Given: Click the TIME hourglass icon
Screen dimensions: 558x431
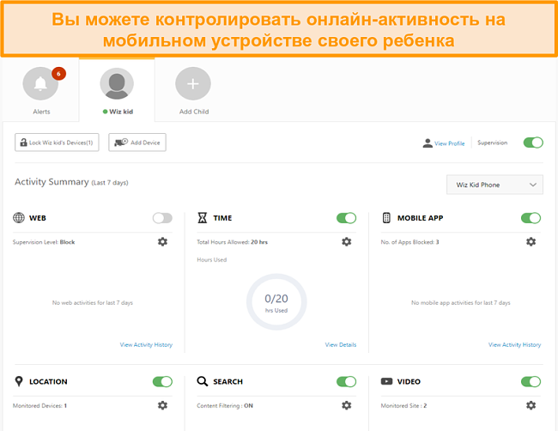Looking at the screenshot, I should point(202,217).
